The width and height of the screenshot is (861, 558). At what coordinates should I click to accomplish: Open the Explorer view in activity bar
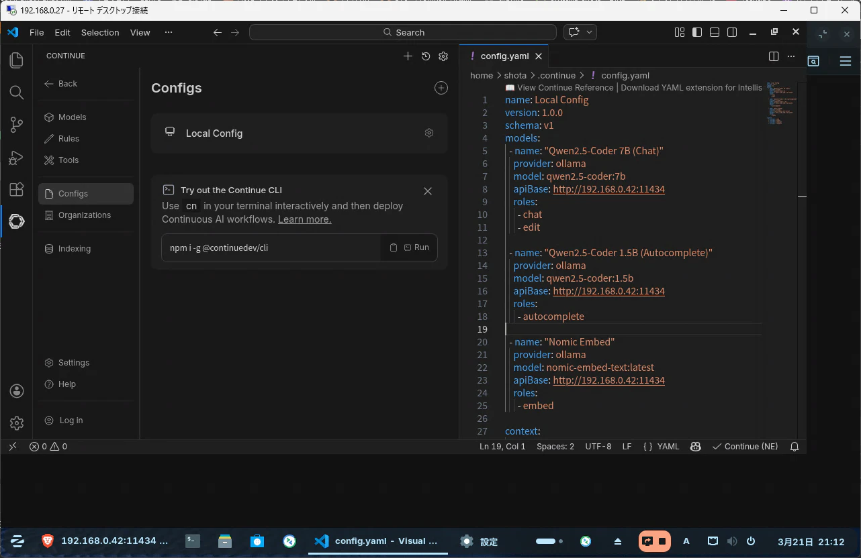point(17,60)
